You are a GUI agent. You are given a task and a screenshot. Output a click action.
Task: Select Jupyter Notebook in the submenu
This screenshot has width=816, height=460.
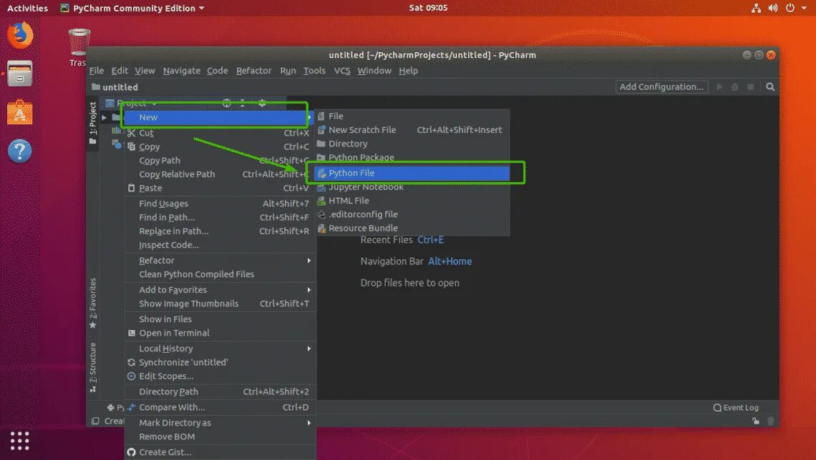pos(413,187)
